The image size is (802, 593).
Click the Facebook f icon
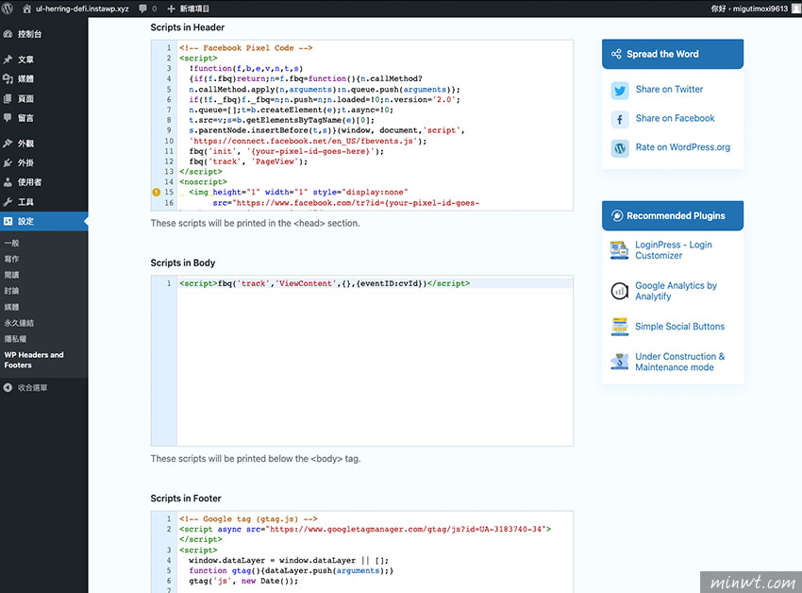(x=620, y=119)
